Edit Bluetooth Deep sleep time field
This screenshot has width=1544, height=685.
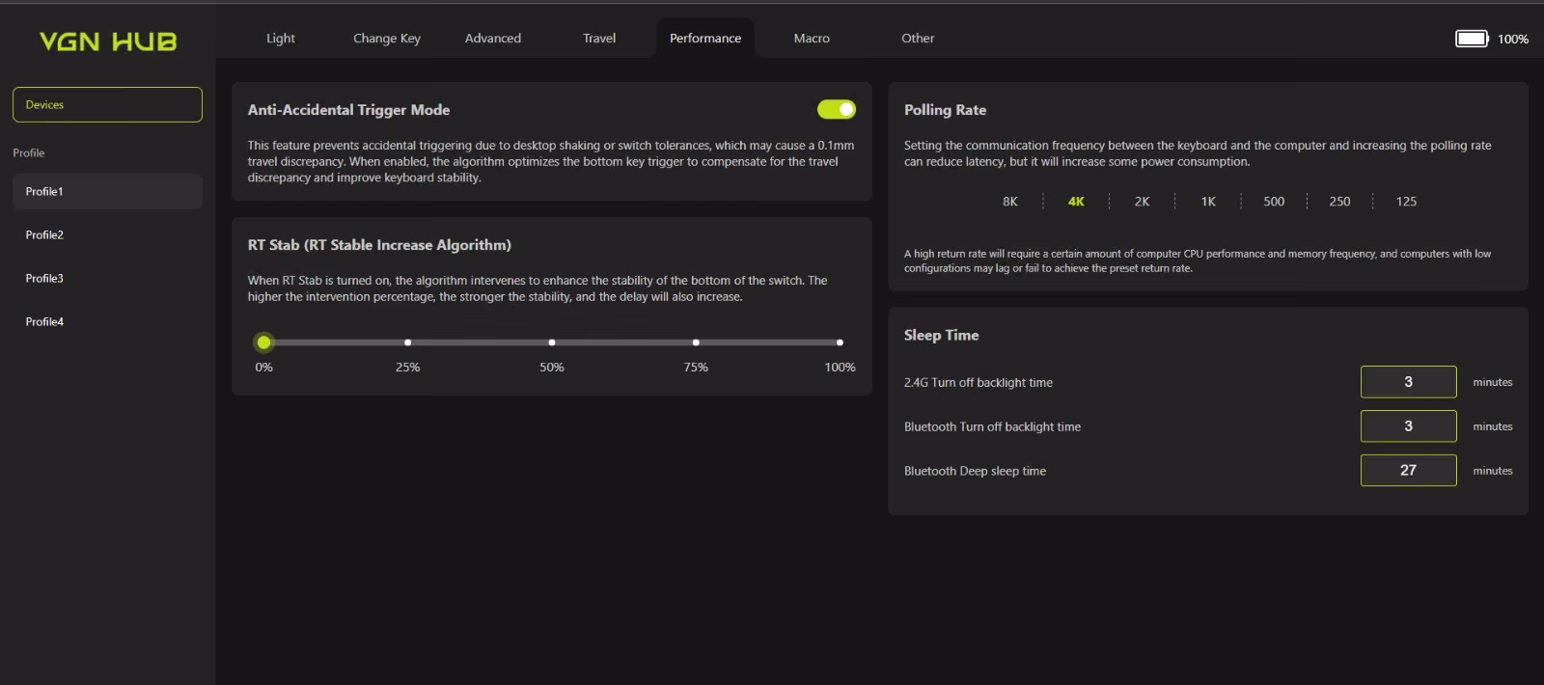1408,471
